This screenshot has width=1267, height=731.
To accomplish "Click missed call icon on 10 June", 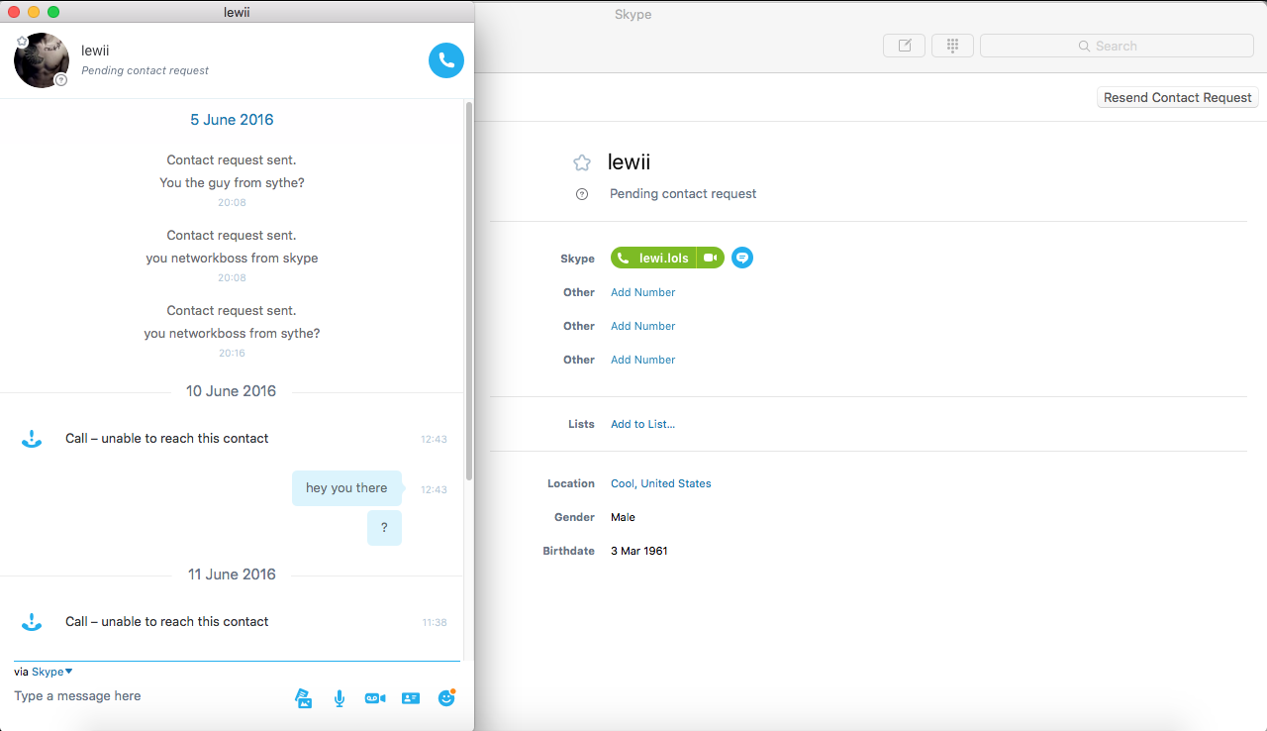I will pos(32,439).
